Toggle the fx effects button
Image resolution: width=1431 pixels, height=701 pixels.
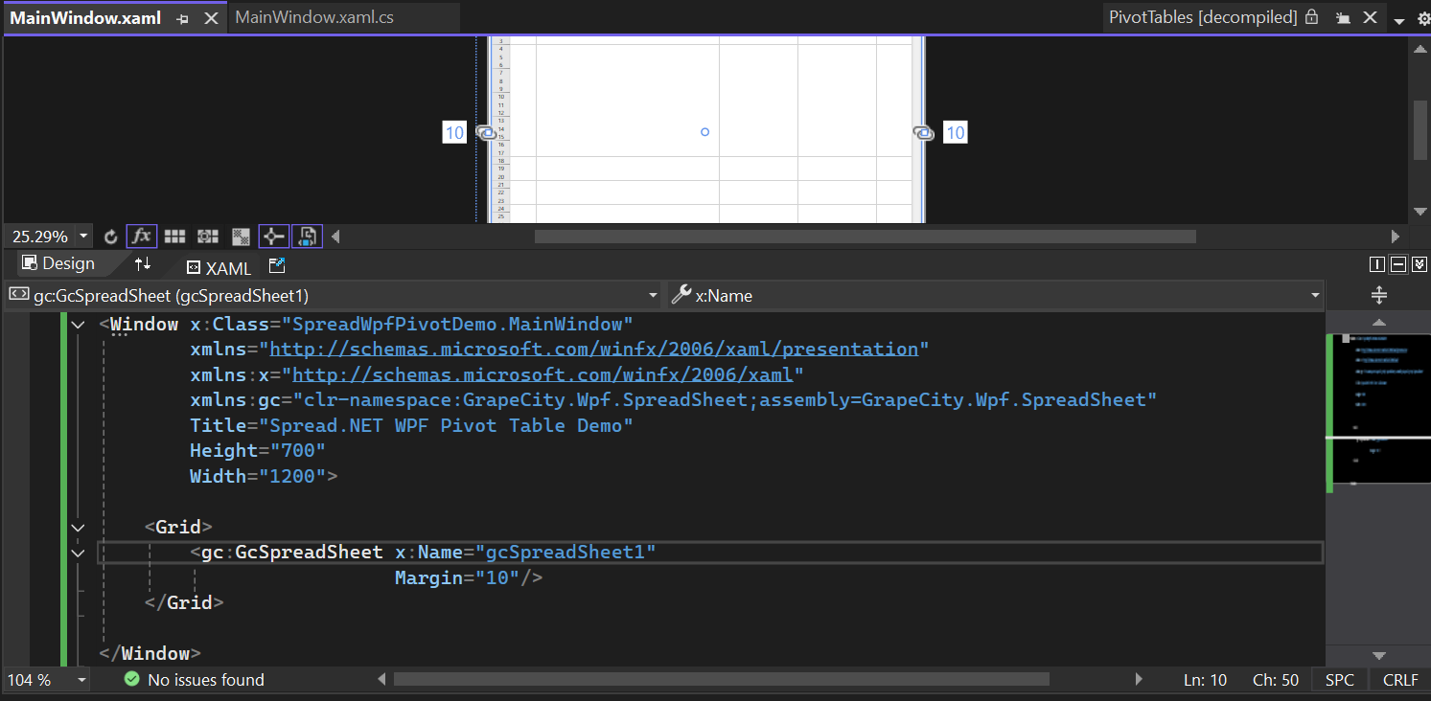[x=141, y=236]
